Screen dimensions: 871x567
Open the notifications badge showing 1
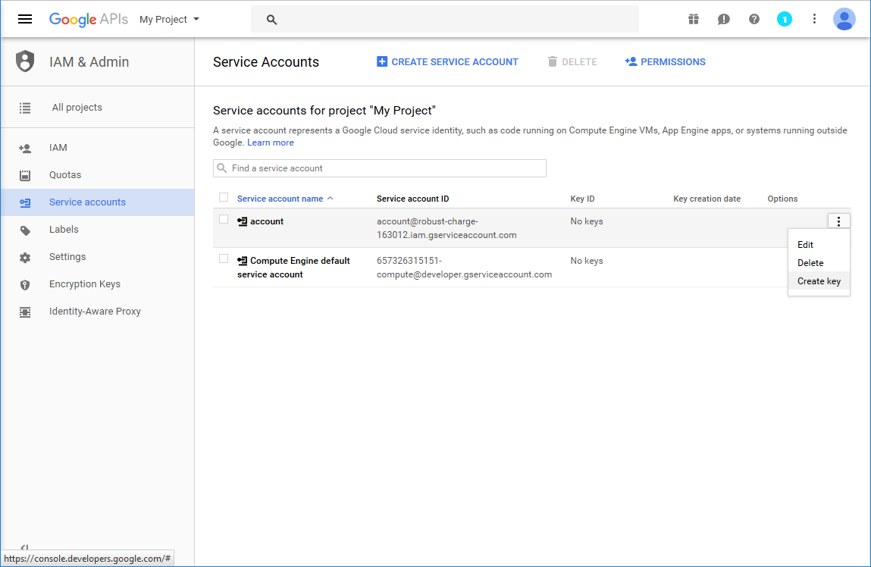click(x=785, y=19)
